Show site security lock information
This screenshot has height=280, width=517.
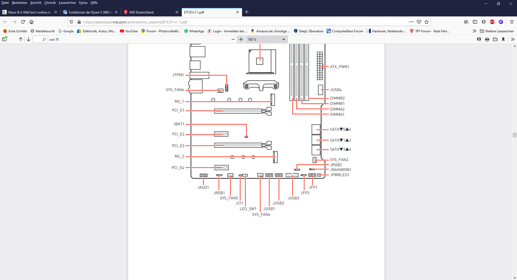coord(79,22)
